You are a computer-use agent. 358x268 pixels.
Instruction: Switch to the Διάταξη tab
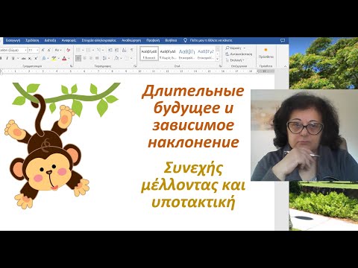point(50,40)
